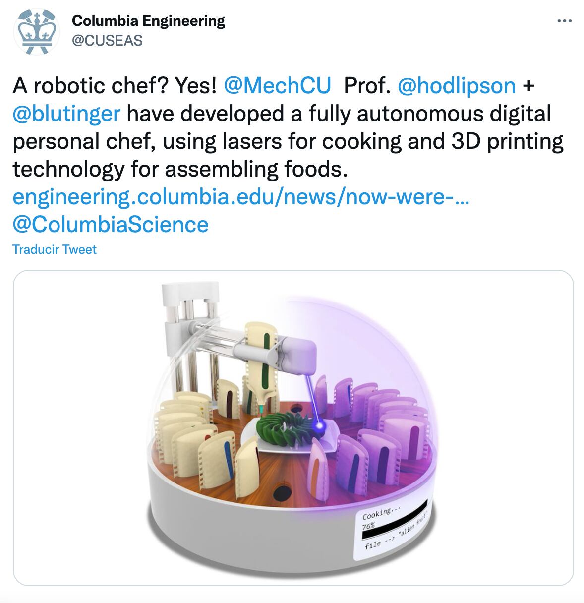Click the @CUSEAS account handle

(107, 40)
